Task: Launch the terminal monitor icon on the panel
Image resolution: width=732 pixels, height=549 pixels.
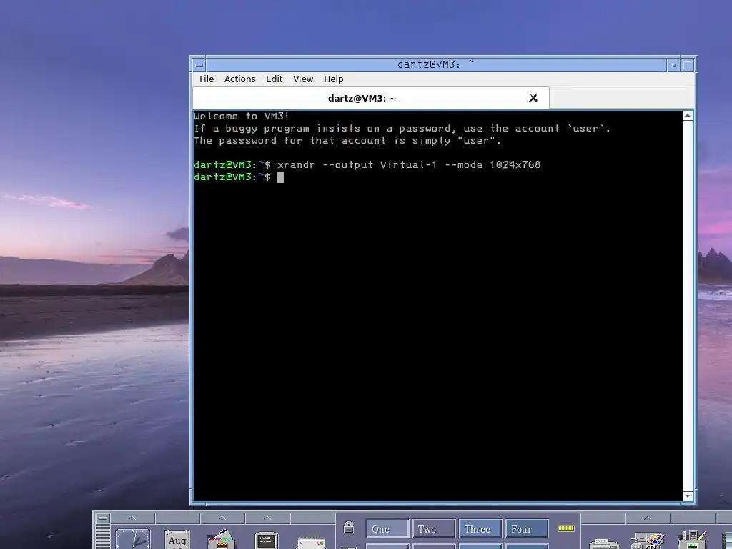Action: point(267,540)
